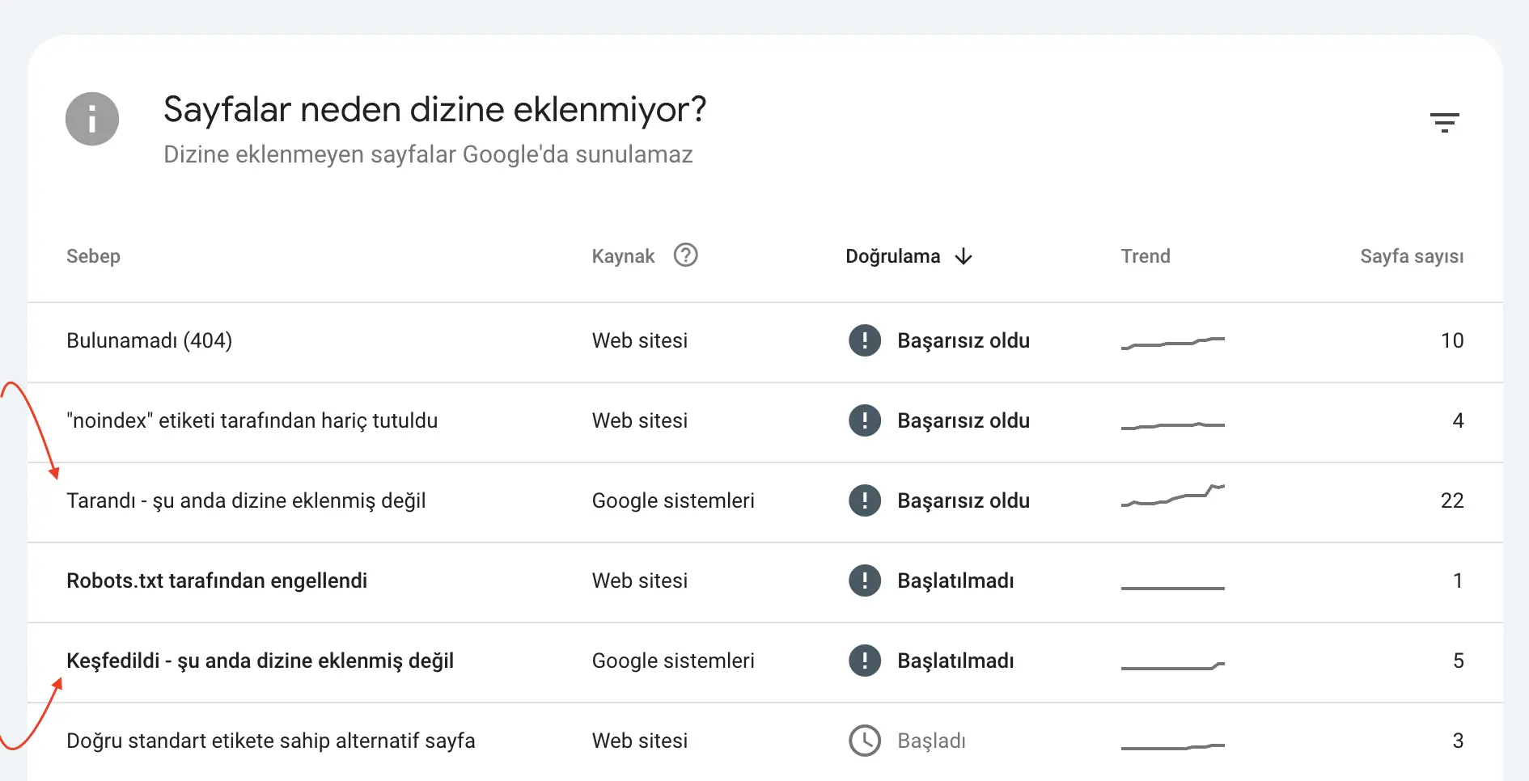Click warning icon in Keşfedildi row
Screen dimensions: 1529x781
point(865,661)
